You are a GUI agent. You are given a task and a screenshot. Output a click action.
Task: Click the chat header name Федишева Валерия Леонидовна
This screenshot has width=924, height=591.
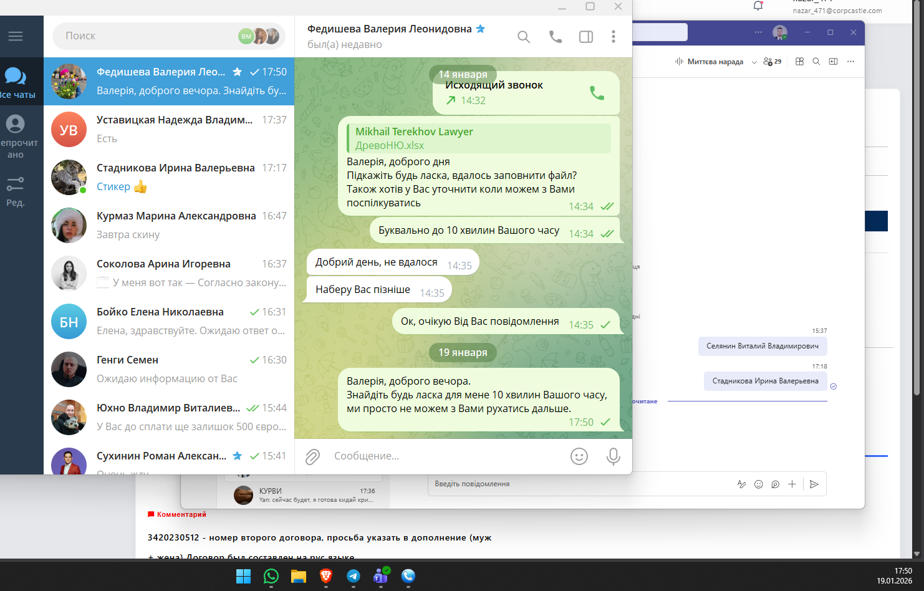(390, 29)
